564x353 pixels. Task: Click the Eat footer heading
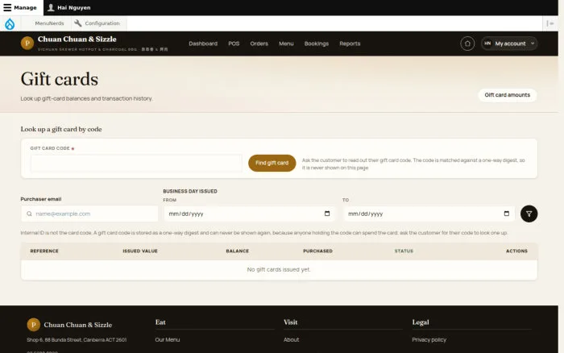click(160, 322)
